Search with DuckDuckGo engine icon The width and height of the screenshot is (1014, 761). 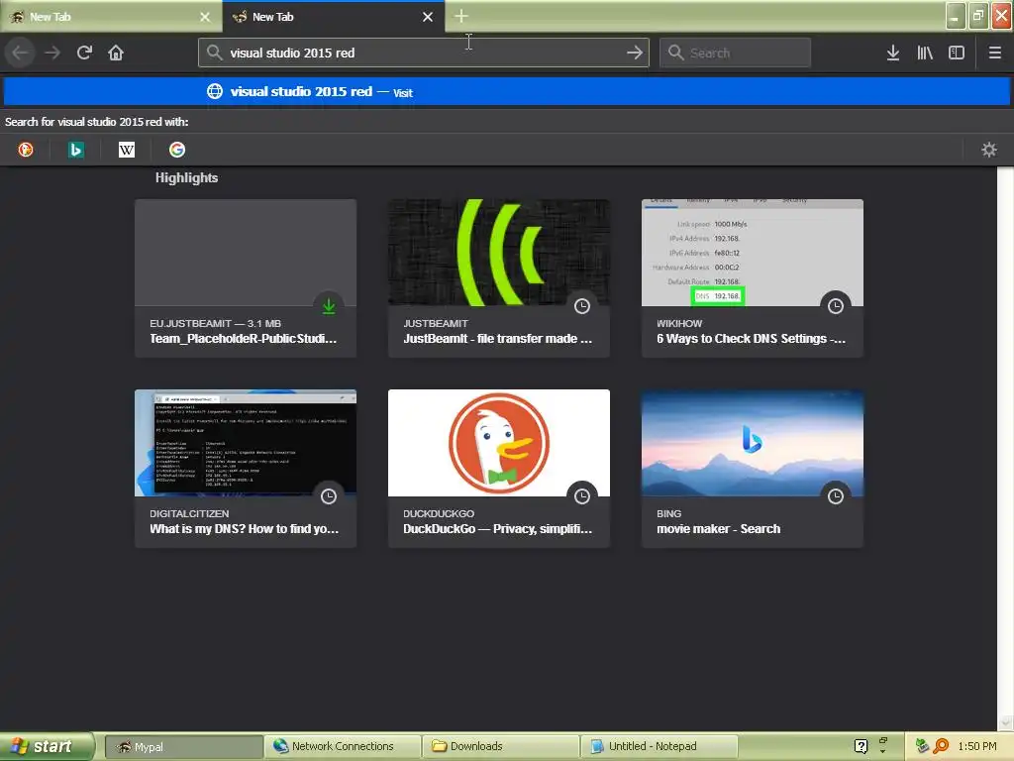point(25,151)
